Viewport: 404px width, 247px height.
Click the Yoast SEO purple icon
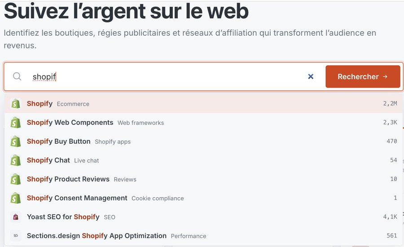(x=16, y=217)
